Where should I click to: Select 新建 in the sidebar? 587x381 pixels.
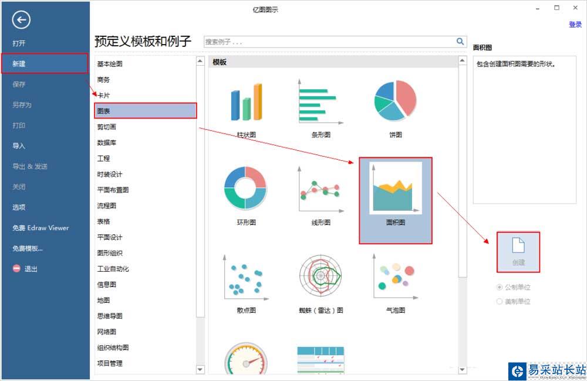coord(45,63)
